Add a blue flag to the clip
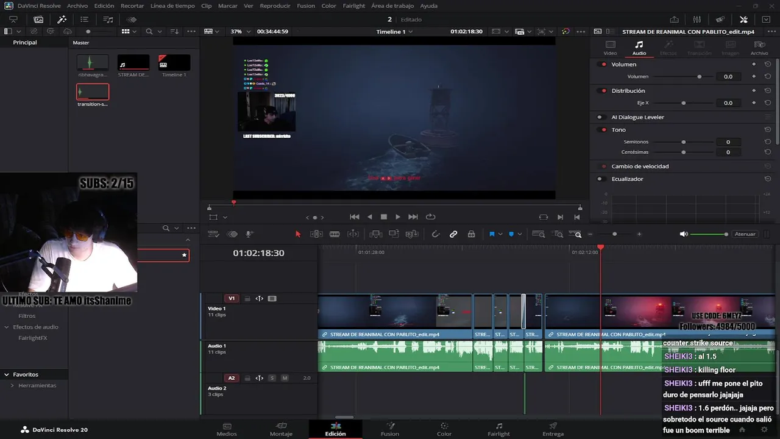 492,234
